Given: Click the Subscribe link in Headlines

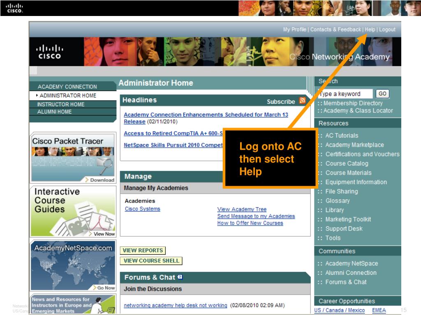Looking at the screenshot, I should pos(281,102).
